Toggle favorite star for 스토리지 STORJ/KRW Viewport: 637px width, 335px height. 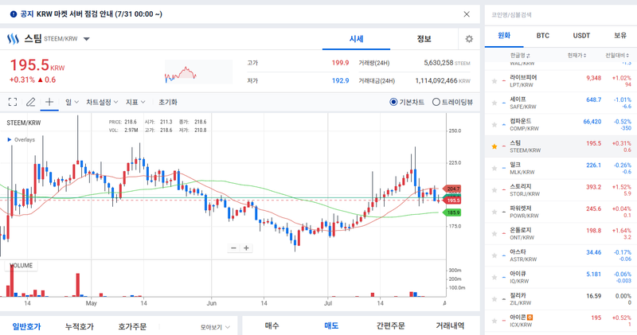[x=494, y=190]
